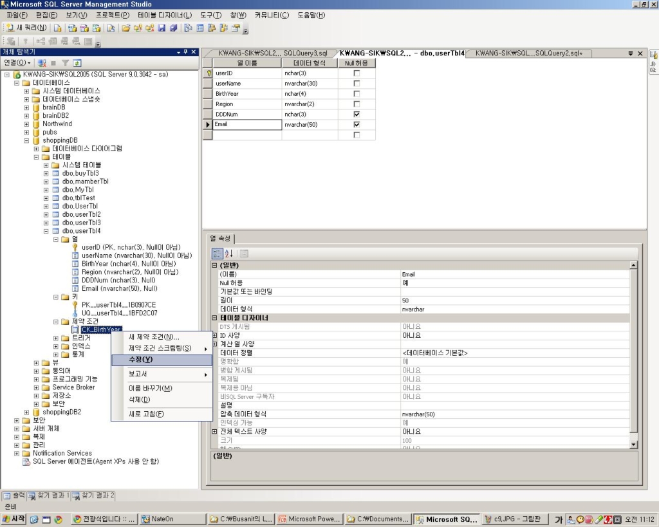
Task: Expand the brainDB database node
Action: click(x=26, y=107)
